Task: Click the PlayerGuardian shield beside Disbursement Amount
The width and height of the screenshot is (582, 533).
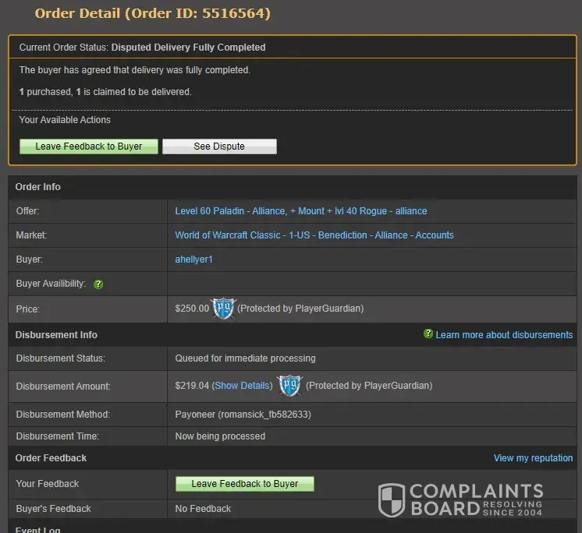Action: pyautogui.click(x=289, y=385)
